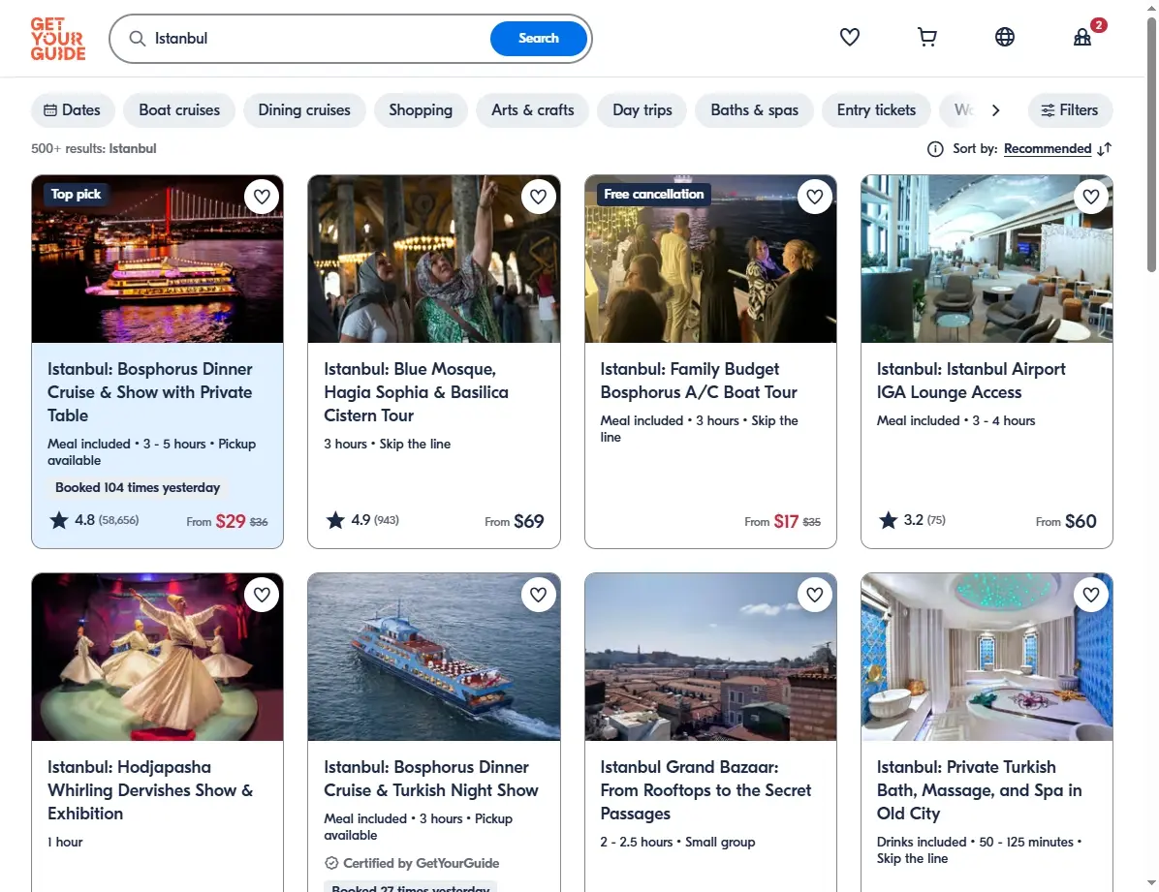Open 'Istanbul: Bosphorus Dinner Cruise & Show with Private Table'
Image resolution: width=1159 pixels, height=892 pixels.
[x=150, y=392]
